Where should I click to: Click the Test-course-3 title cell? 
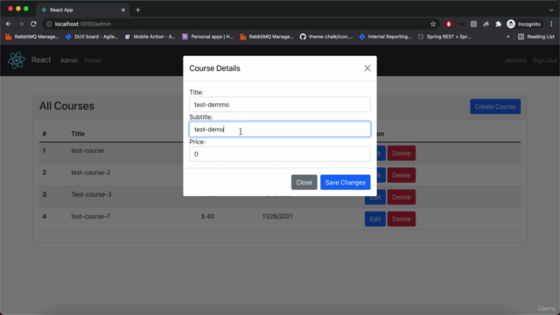(x=91, y=194)
